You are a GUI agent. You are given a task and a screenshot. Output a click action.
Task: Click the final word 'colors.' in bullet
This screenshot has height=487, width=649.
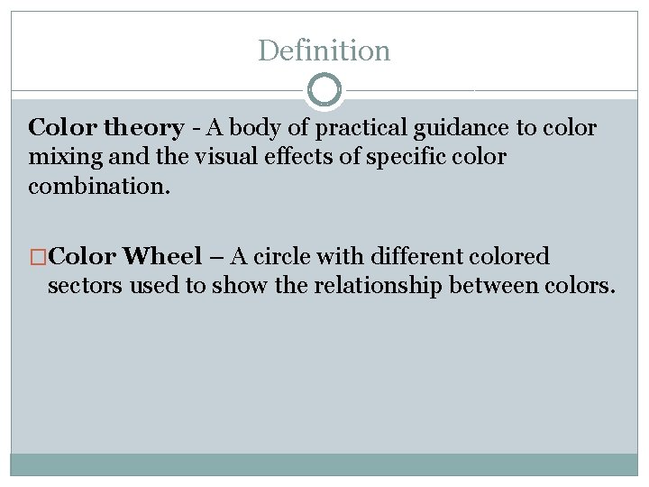tap(579, 287)
